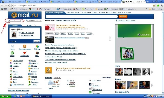The height and width of the screenshot is (98, 164).
Task: Switch to the third browser tab
Action: click(61, 2)
